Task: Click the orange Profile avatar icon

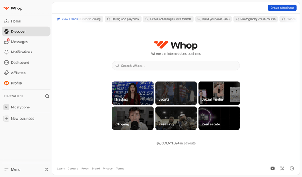Action: point(6,83)
